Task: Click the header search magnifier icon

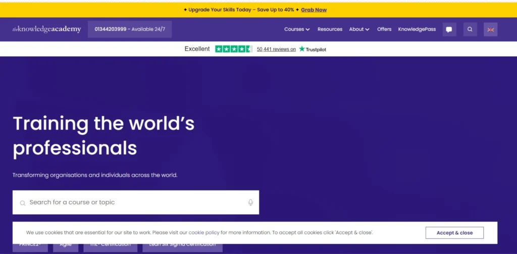Action: point(470,29)
